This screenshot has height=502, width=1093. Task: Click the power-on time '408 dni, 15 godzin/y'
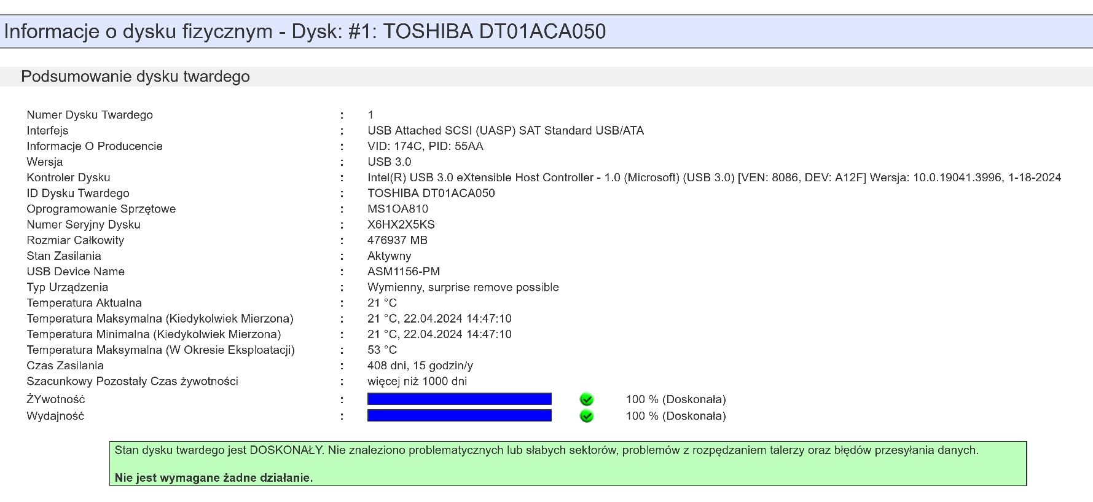(420, 366)
